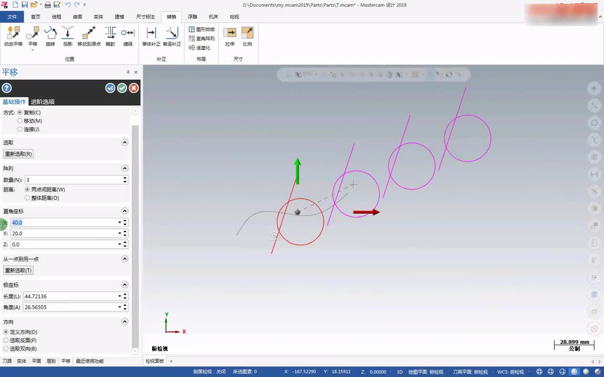
Task: Open the Y value dropdown arrow
Action: click(120, 234)
